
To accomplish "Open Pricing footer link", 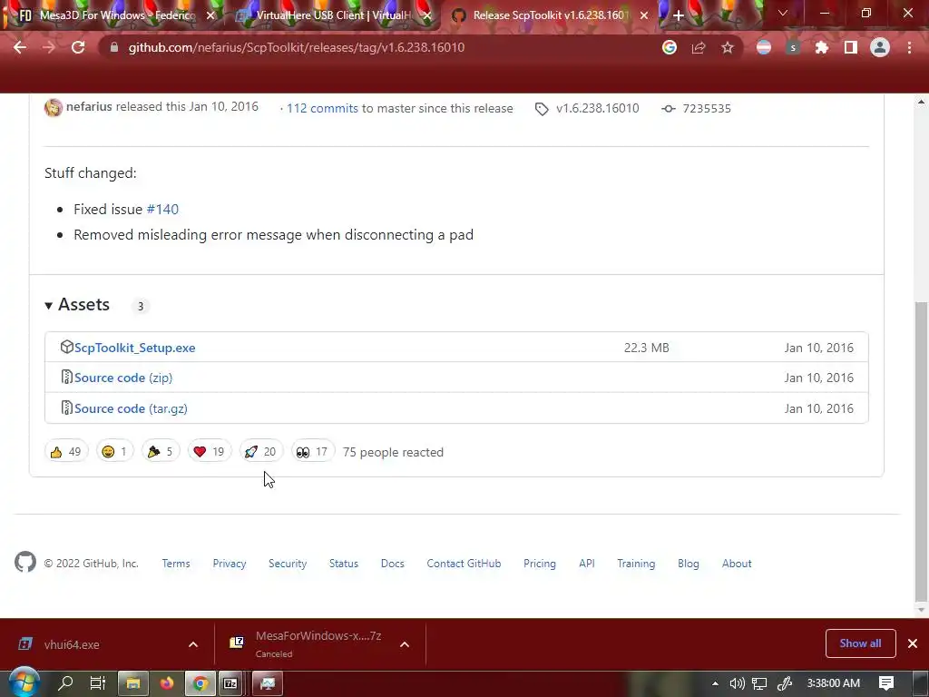I will pyautogui.click(x=539, y=564).
